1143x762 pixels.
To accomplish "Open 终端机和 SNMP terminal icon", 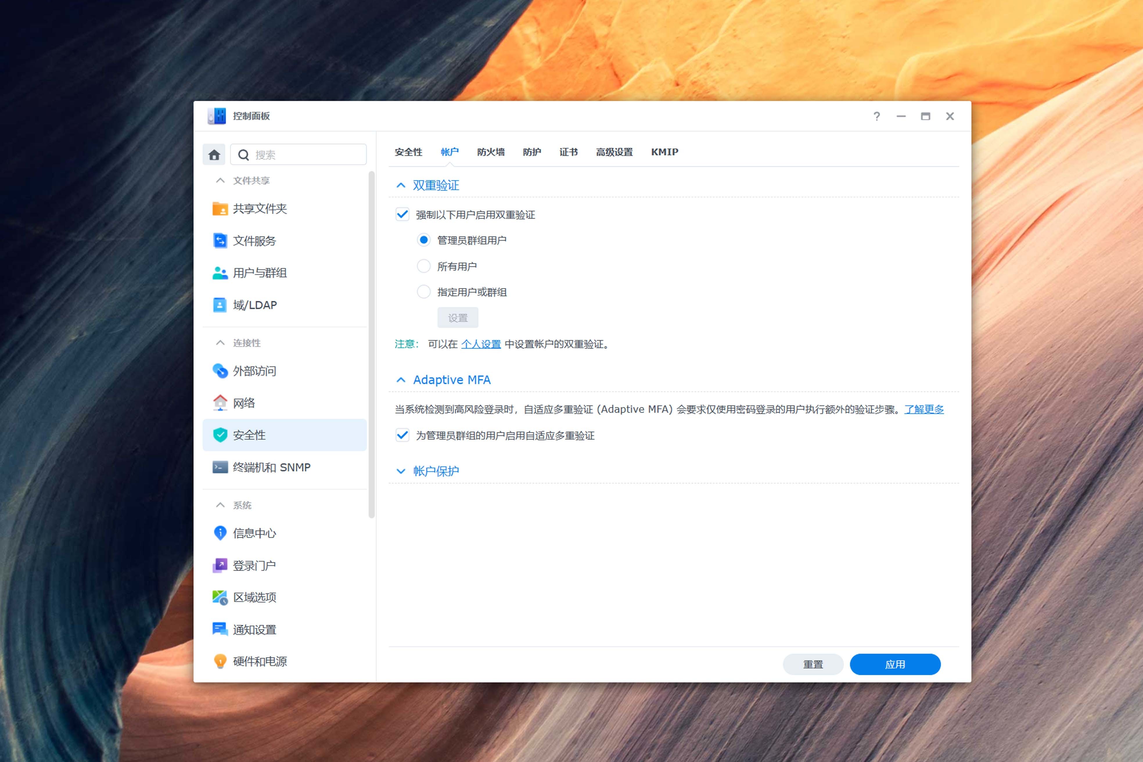I will point(220,468).
